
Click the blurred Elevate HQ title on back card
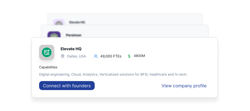tap(77, 22)
